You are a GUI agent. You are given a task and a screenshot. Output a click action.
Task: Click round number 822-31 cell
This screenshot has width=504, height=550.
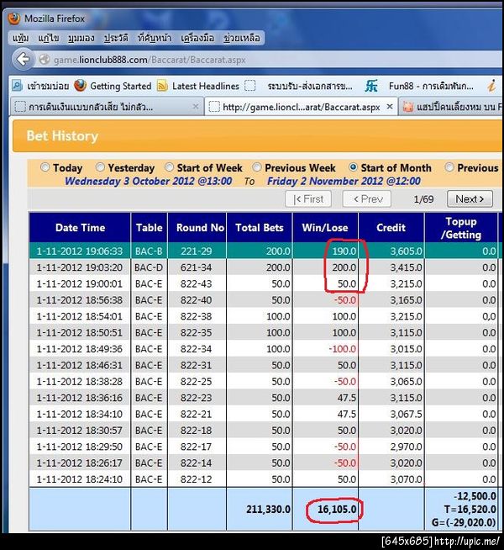(x=196, y=365)
